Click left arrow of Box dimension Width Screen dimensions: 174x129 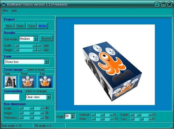(x=21, y=108)
